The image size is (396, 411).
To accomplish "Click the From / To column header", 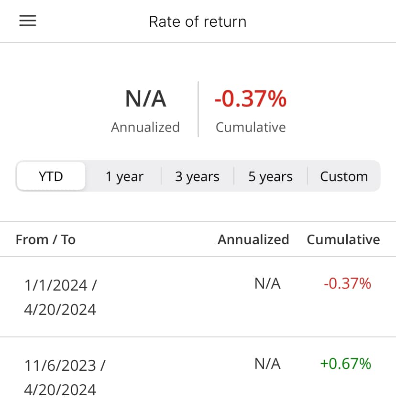I will (45, 239).
